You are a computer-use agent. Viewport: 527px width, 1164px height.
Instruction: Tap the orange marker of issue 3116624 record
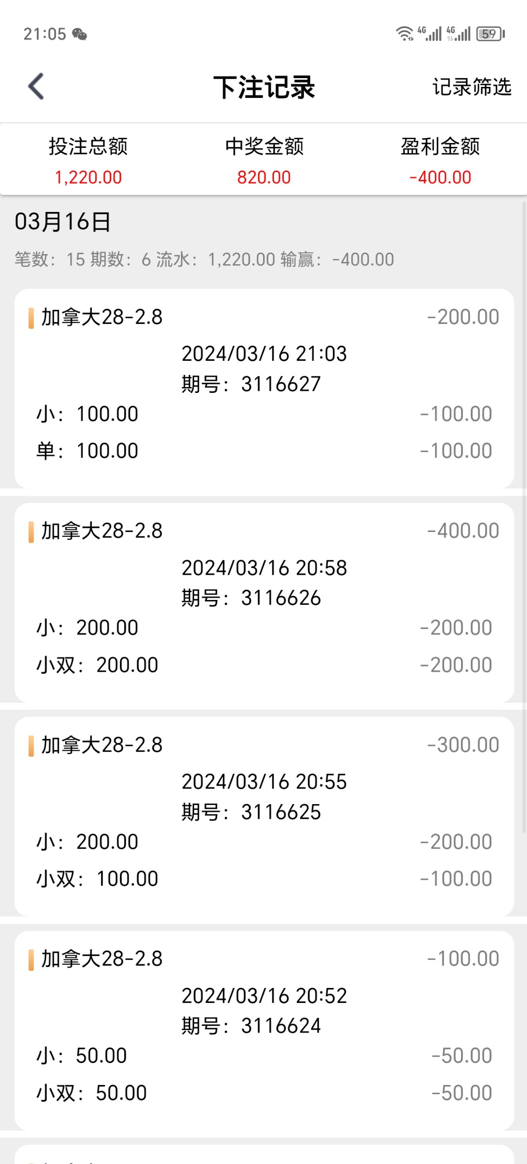coord(31,960)
